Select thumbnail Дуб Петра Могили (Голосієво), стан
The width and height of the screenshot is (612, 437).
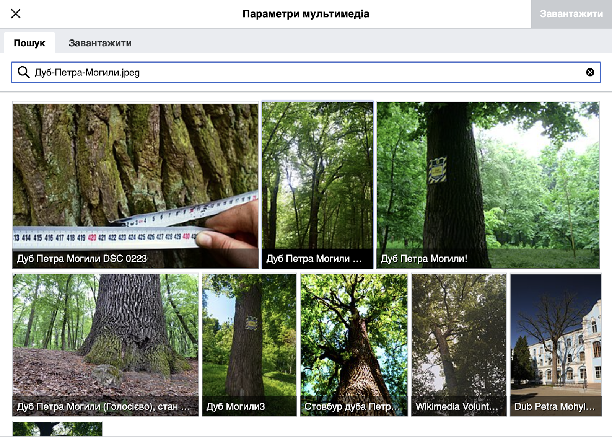pos(106,345)
